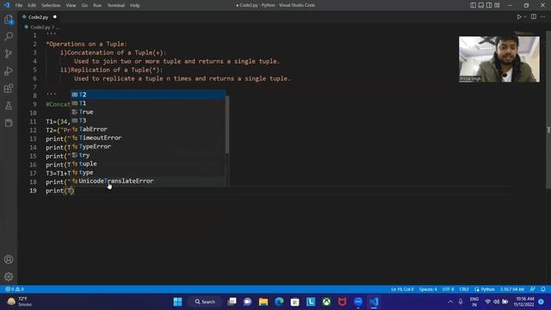This screenshot has width=551, height=310.
Task: Choose T3 suggestion in autocomplete list
Action: click(x=148, y=121)
